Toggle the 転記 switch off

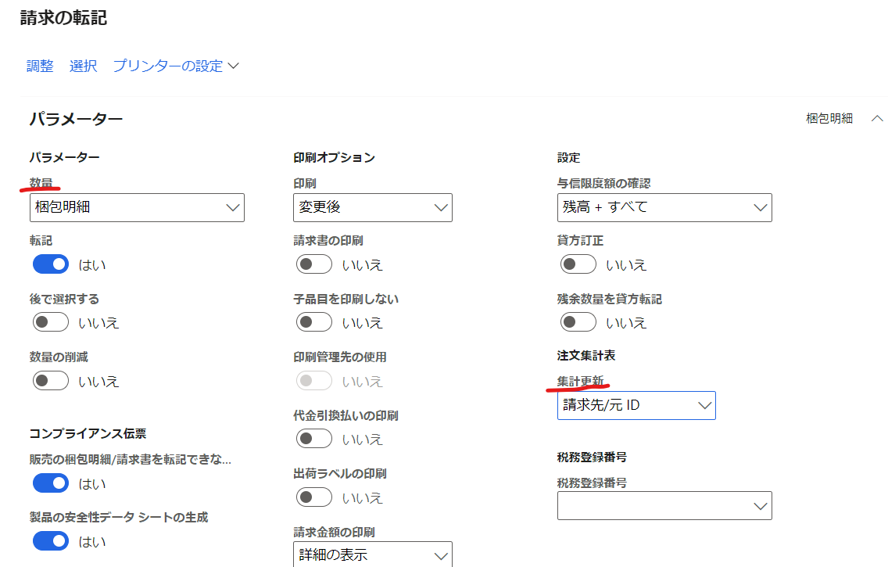(x=50, y=264)
